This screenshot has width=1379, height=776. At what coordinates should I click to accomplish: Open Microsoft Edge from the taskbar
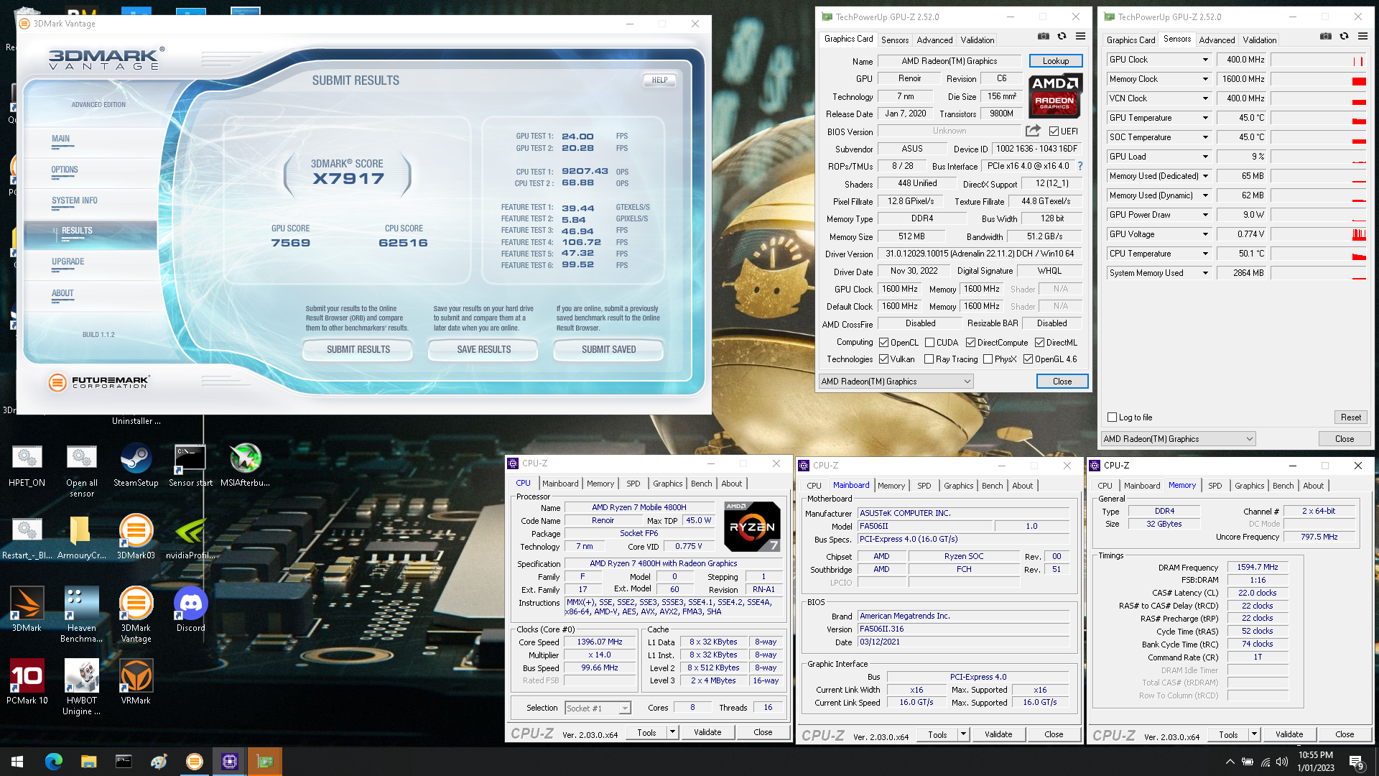tap(54, 762)
